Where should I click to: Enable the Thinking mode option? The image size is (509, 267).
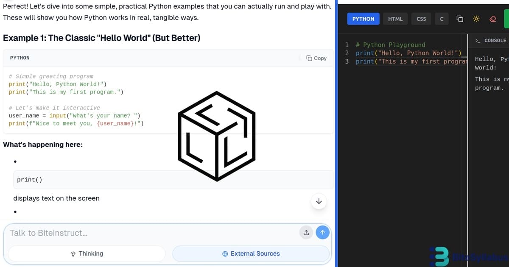tap(86, 253)
